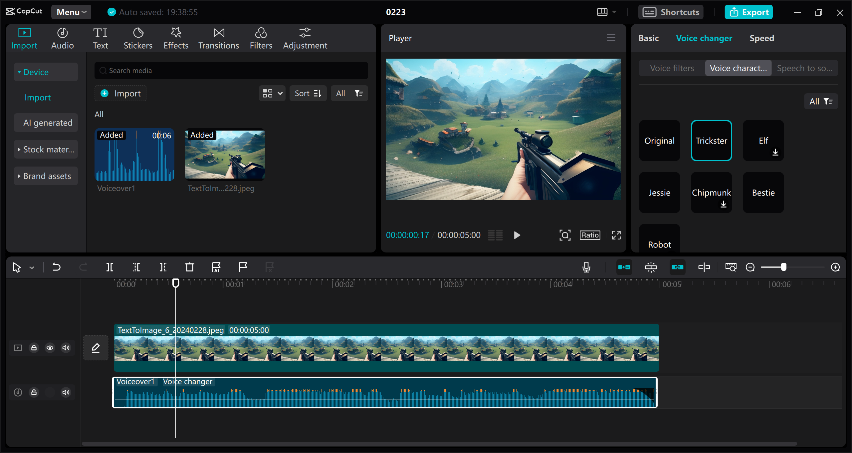Split the clip at the playhead

coord(110,267)
